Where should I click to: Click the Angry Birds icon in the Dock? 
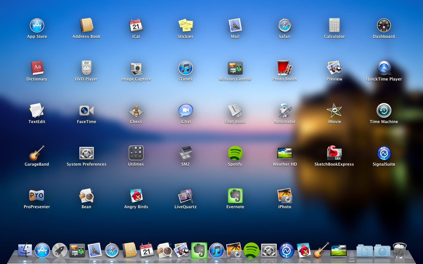coord(304,250)
